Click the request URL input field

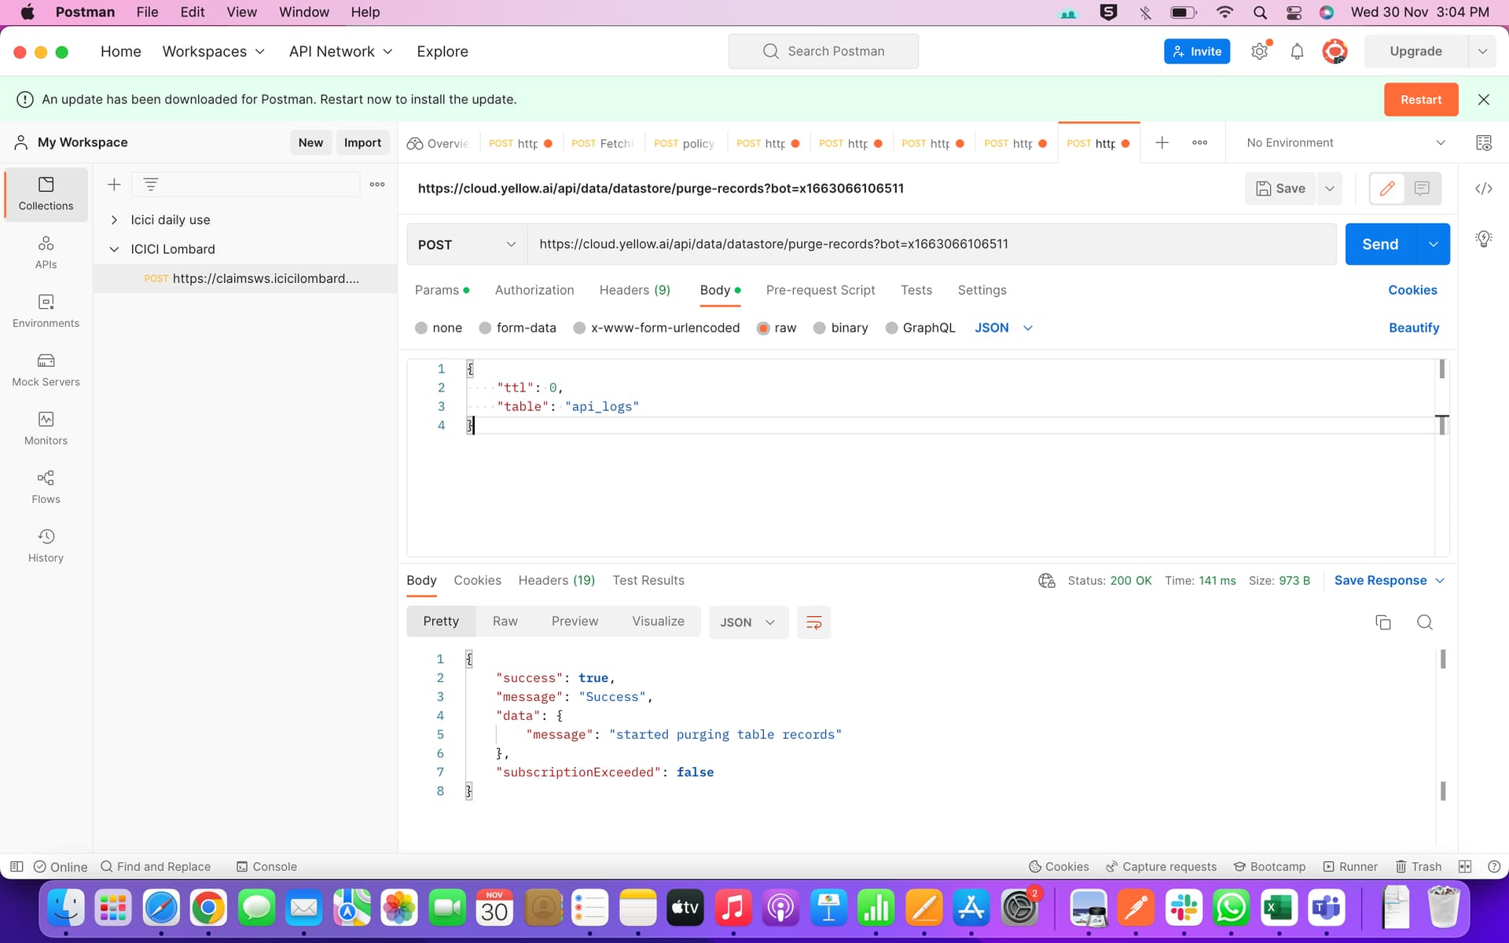point(932,244)
